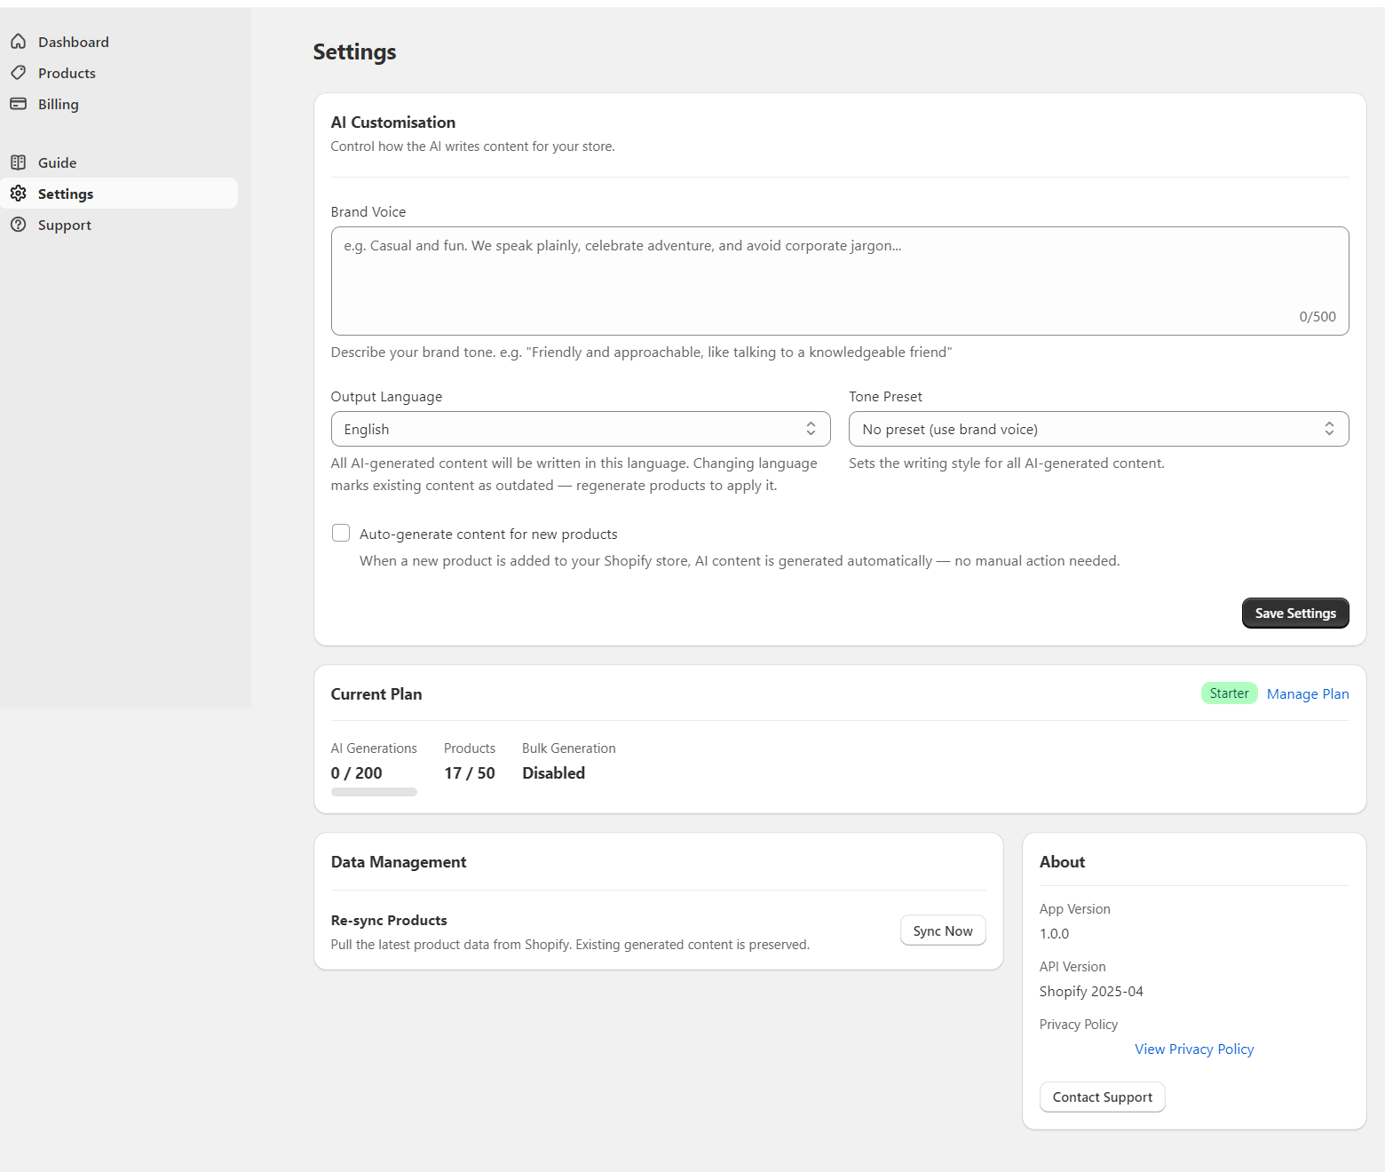Image resolution: width=1385 pixels, height=1172 pixels.
Task: Click the Dashboard home icon
Action: click(x=18, y=42)
